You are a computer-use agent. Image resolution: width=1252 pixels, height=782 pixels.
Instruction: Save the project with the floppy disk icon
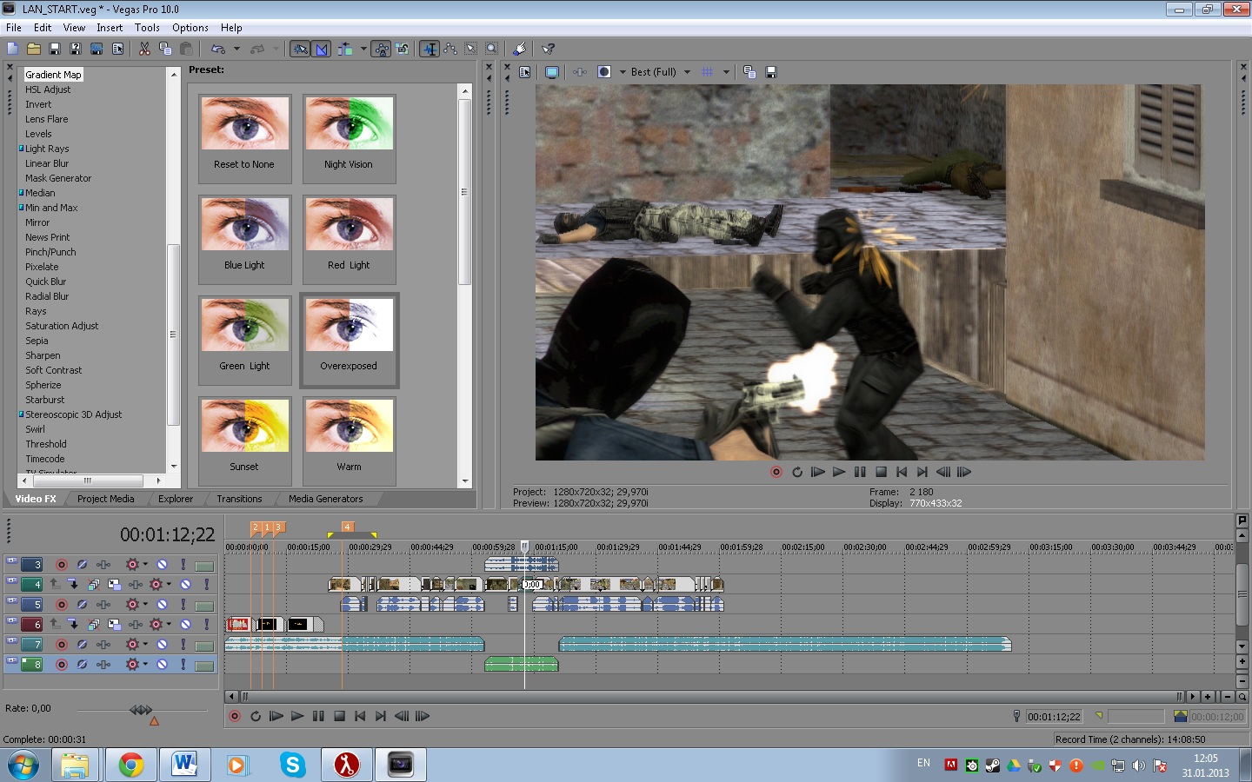[55, 49]
